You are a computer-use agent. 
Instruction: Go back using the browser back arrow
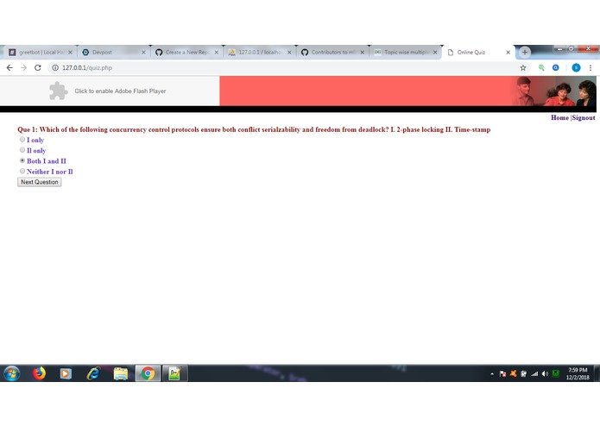tap(9, 67)
